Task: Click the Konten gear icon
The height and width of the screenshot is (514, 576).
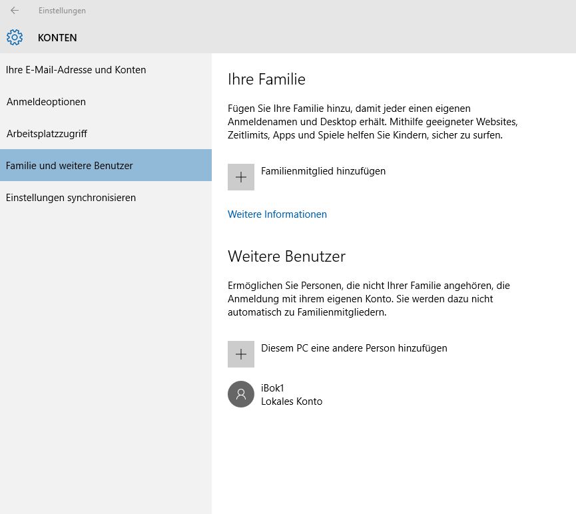Action: point(15,37)
